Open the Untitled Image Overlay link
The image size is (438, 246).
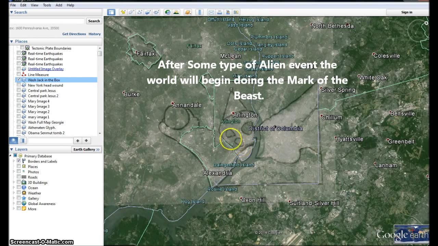pos(46,69)
